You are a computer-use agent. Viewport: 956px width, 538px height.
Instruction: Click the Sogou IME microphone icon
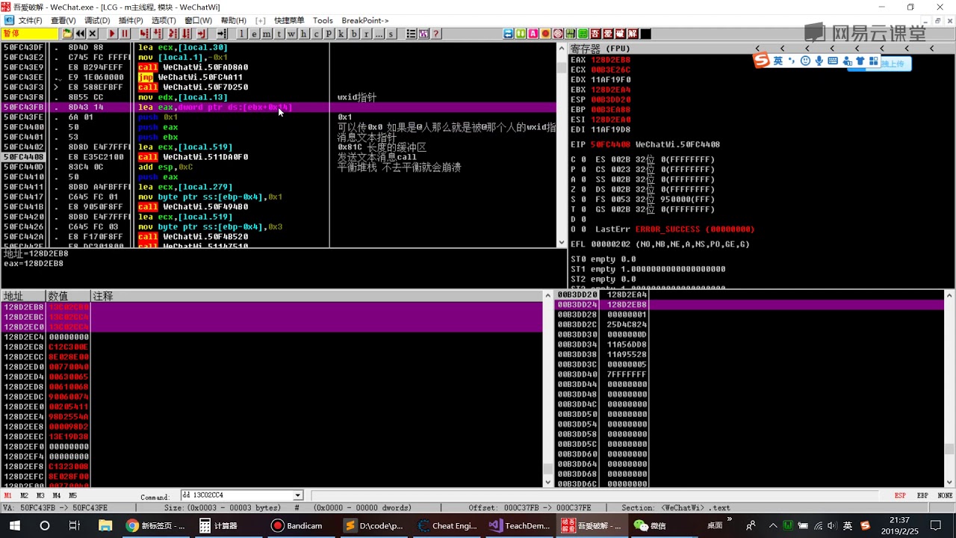pos(819,61)
